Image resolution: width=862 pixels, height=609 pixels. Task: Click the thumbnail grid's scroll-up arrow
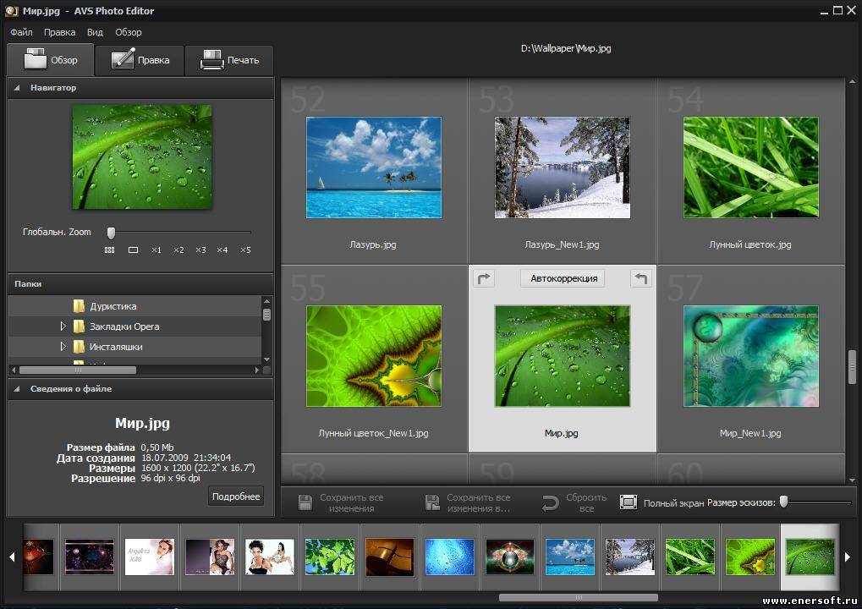pyautogui.click(x=852, y=82)
